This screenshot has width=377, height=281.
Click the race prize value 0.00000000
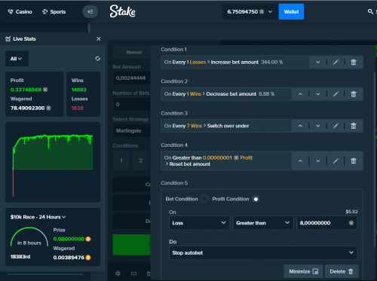pos(69,239)
